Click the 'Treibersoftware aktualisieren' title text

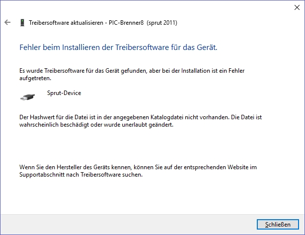coord(66,23)
